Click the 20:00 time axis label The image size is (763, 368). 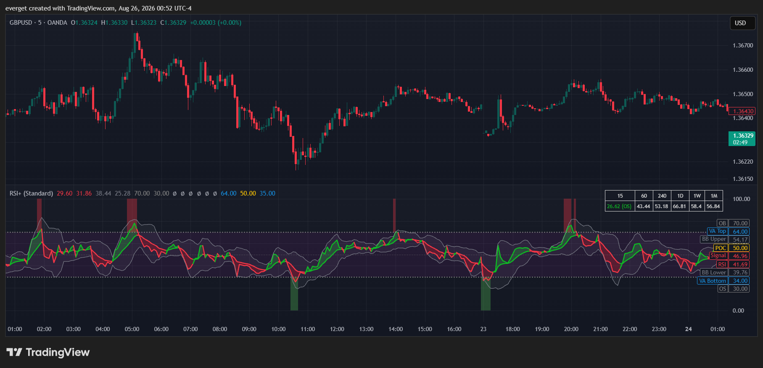pos(571,329)
